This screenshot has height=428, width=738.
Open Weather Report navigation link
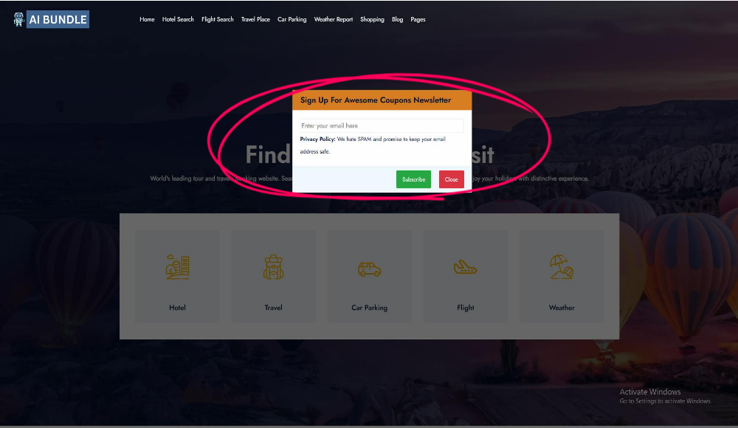[x=334, y=19]
